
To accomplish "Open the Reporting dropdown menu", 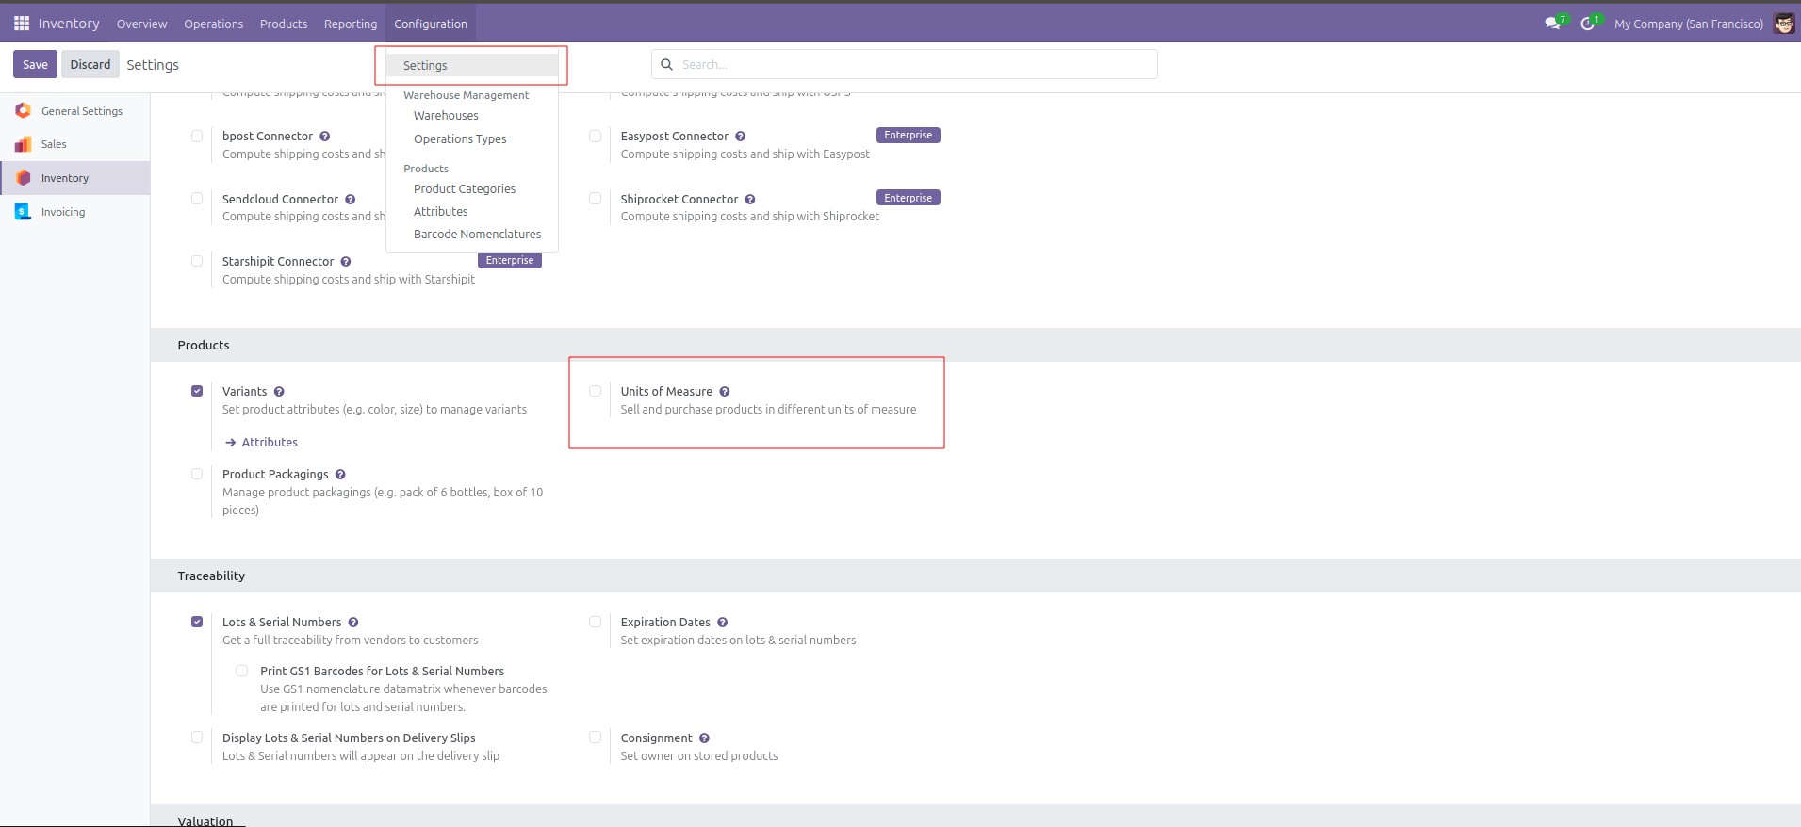I will [350, 24].
